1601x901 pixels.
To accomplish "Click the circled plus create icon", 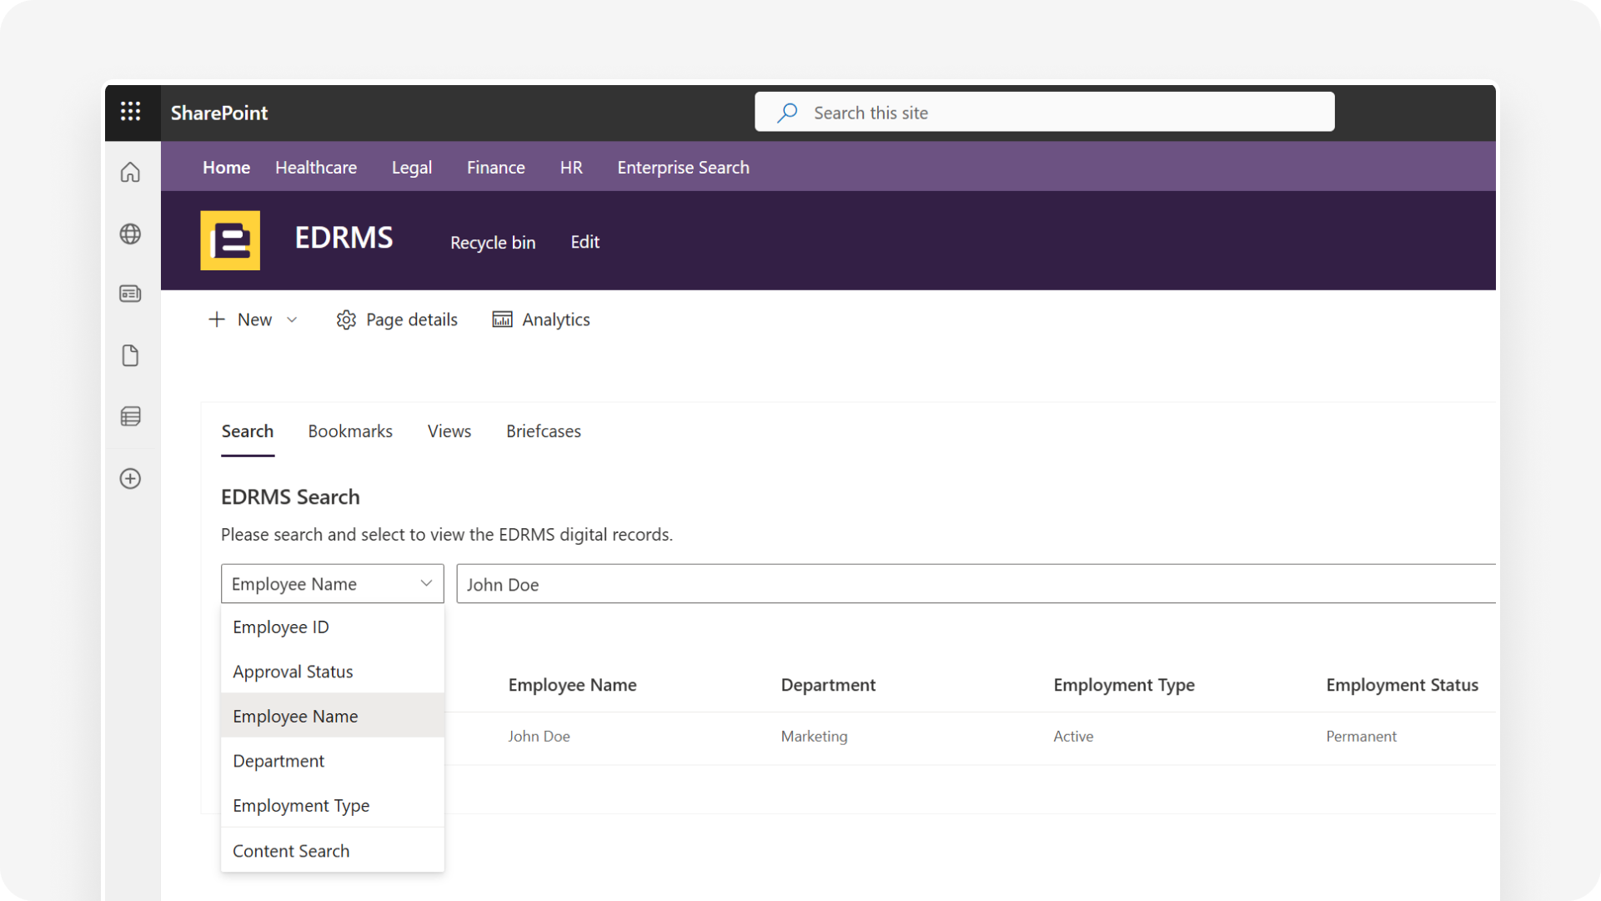I will pos(130,478).
